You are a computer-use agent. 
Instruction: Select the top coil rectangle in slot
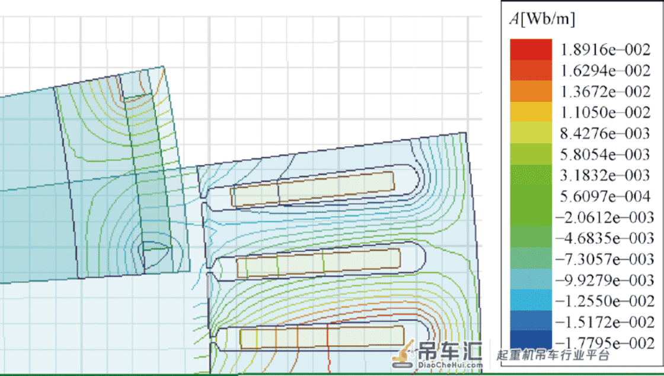tap(313, 189)
